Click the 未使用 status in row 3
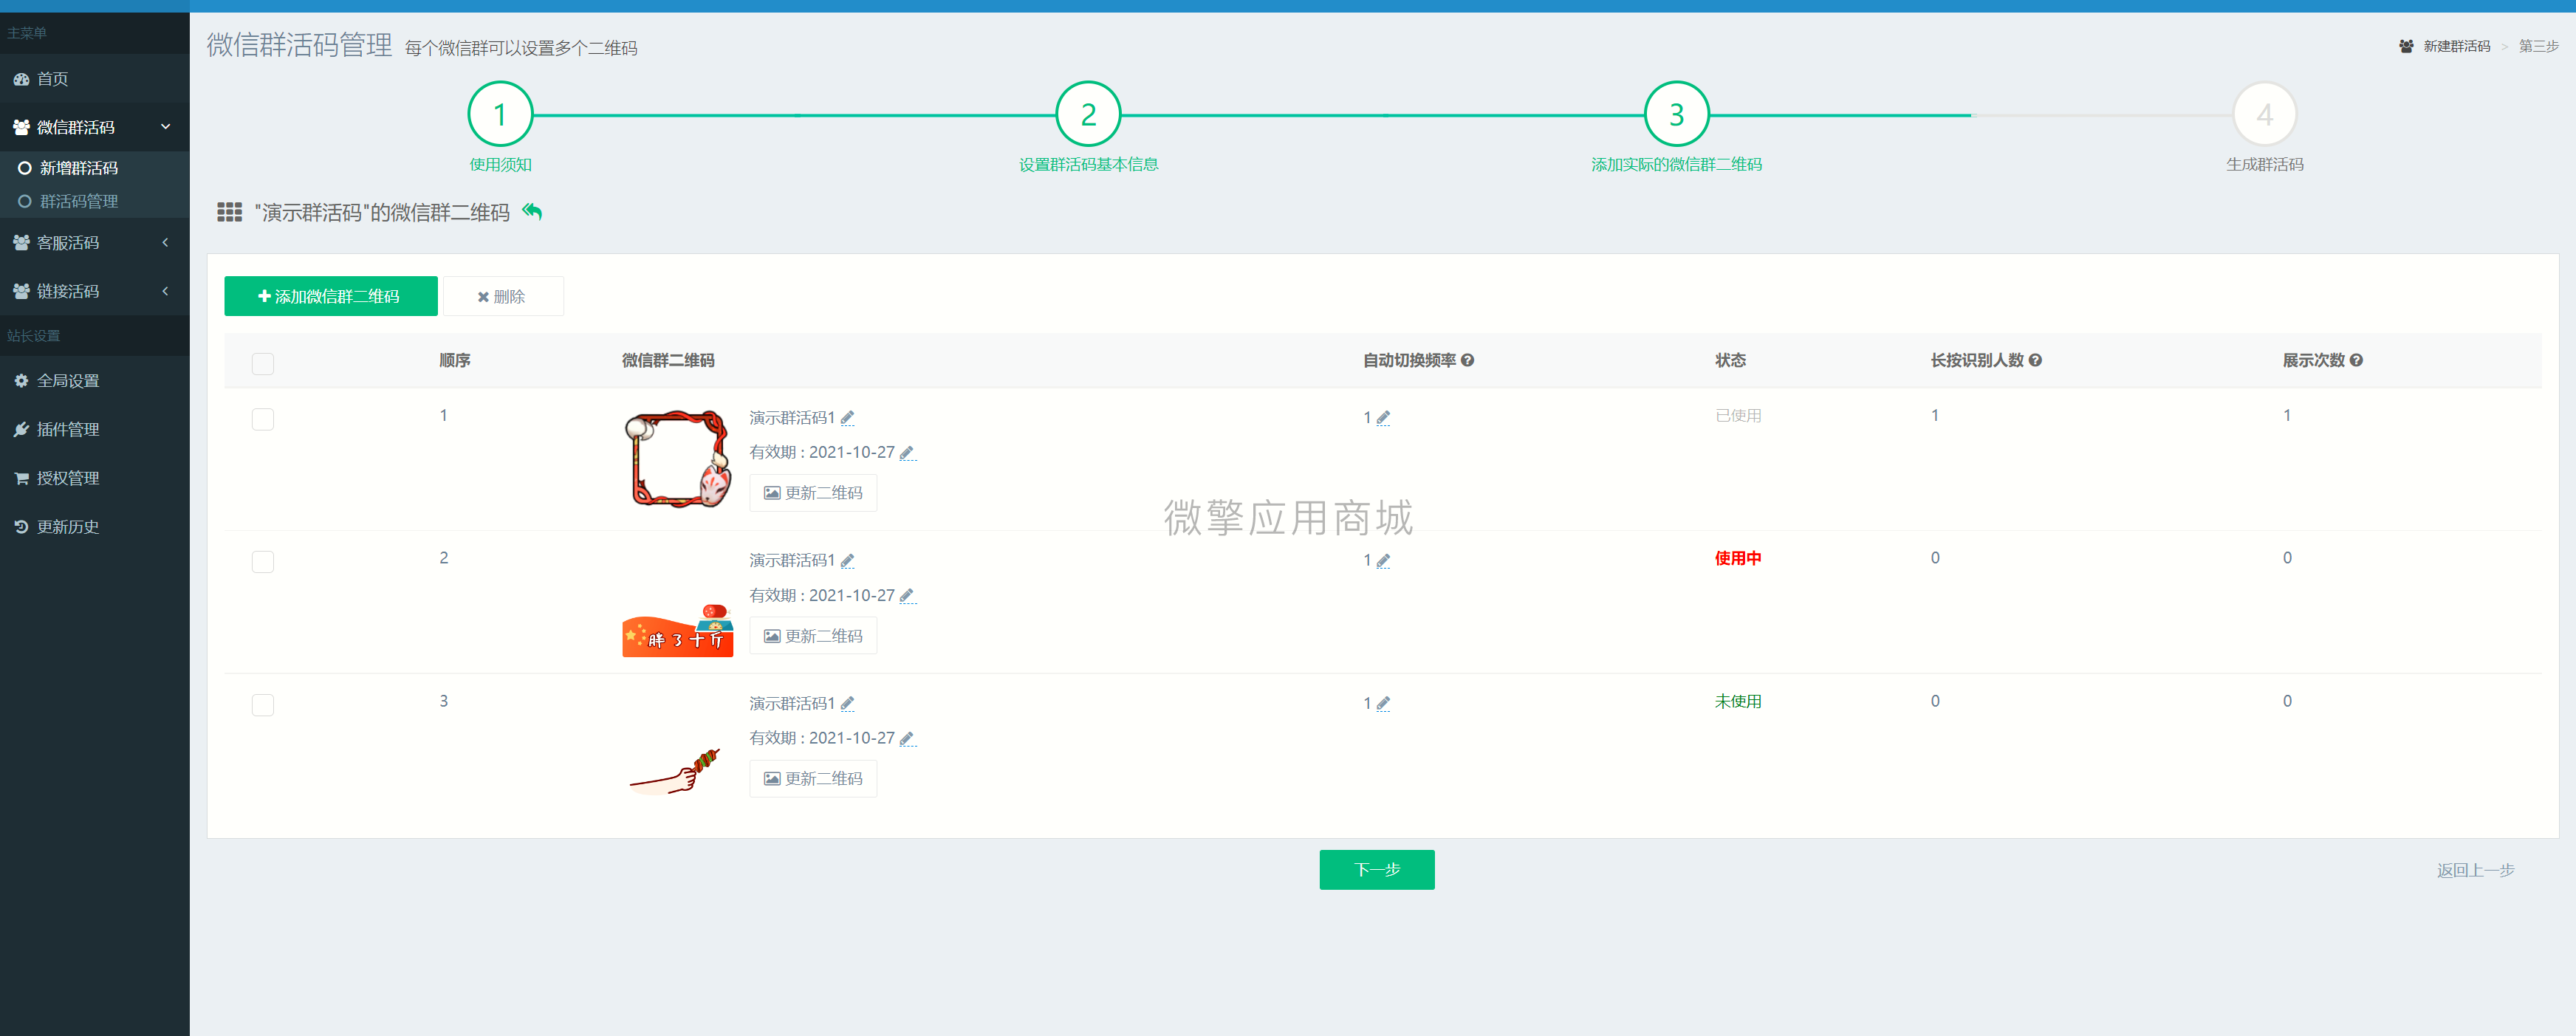 click(x=1738, y=701)
